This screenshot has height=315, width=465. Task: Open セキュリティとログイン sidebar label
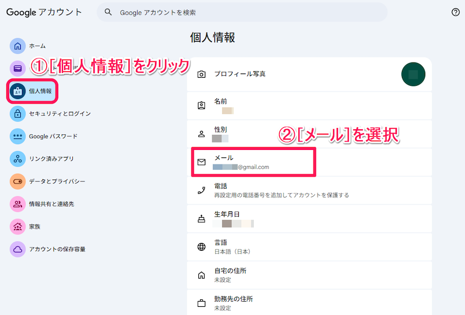pyautogui.click(x=60, y=113)
